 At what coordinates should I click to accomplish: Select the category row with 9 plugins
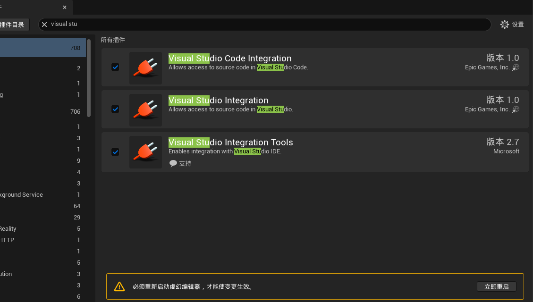(43, 161)
